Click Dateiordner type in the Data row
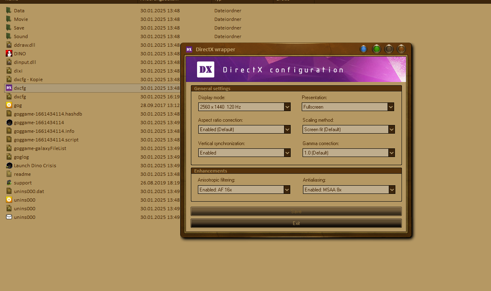 (228, 11)
